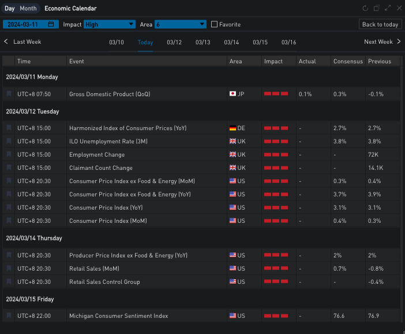Switch to Month view

(x=28, y=9)
